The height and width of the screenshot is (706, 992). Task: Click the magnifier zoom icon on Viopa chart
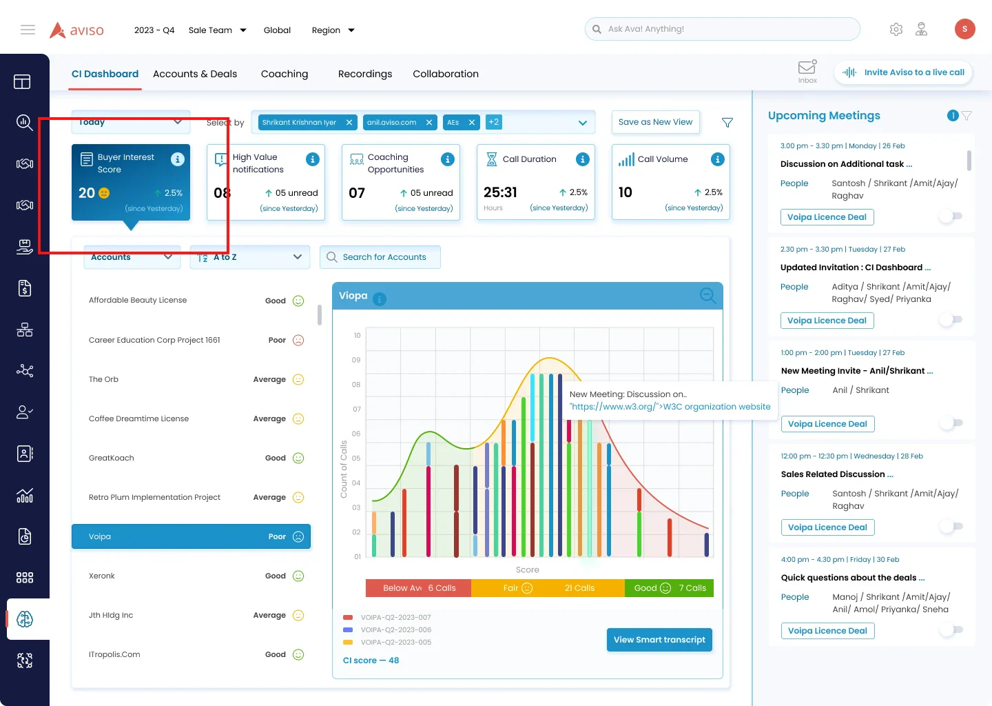point(707,296)
